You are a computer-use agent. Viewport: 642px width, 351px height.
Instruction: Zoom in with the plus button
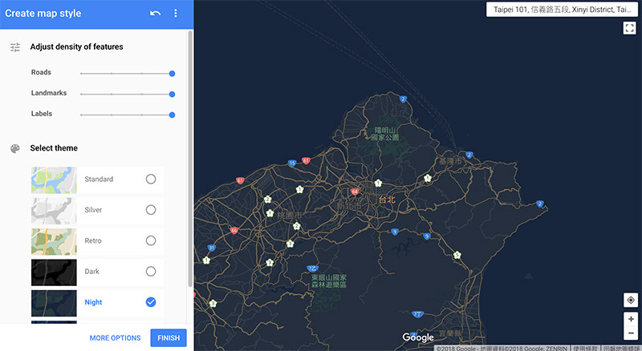(631, 319)
